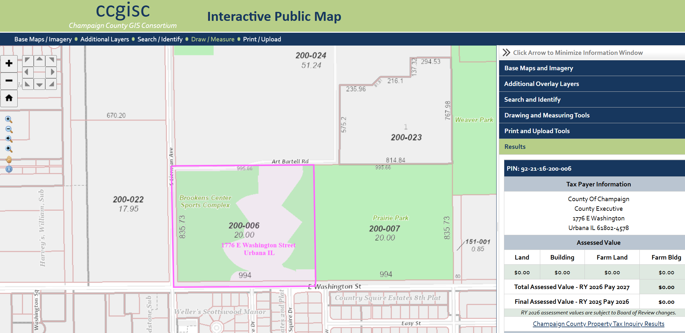
Task: Select the Results section header
Action: (x=515, y=147)
